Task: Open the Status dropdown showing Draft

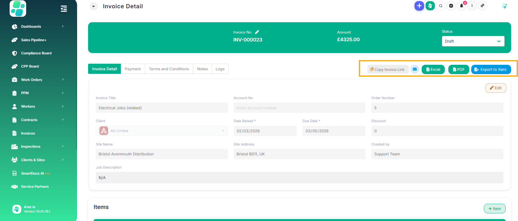Action: [473, 41]
